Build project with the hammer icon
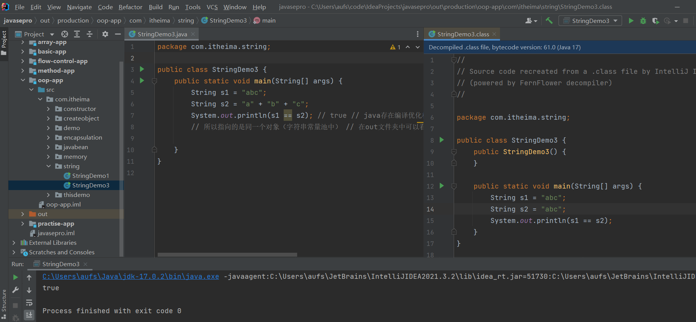Image resolution: width=696 pixels, height=322 pixels. pyautogui.click(x=549, y=21)
